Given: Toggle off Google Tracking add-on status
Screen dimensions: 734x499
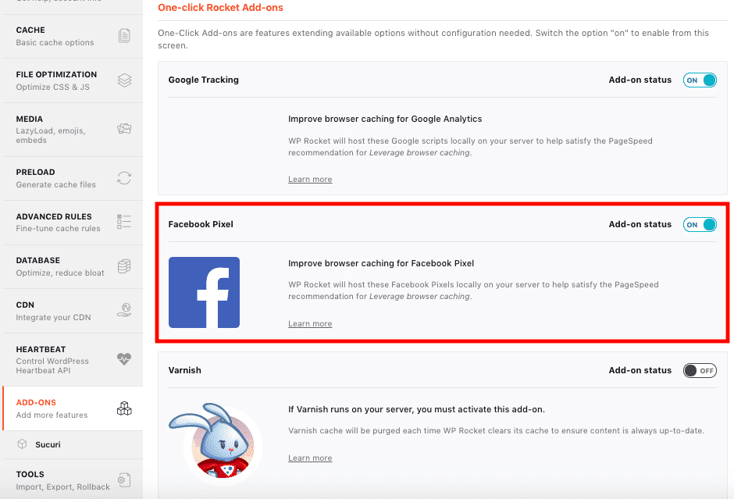Looking at the screenshot, I should click(700, 79).
